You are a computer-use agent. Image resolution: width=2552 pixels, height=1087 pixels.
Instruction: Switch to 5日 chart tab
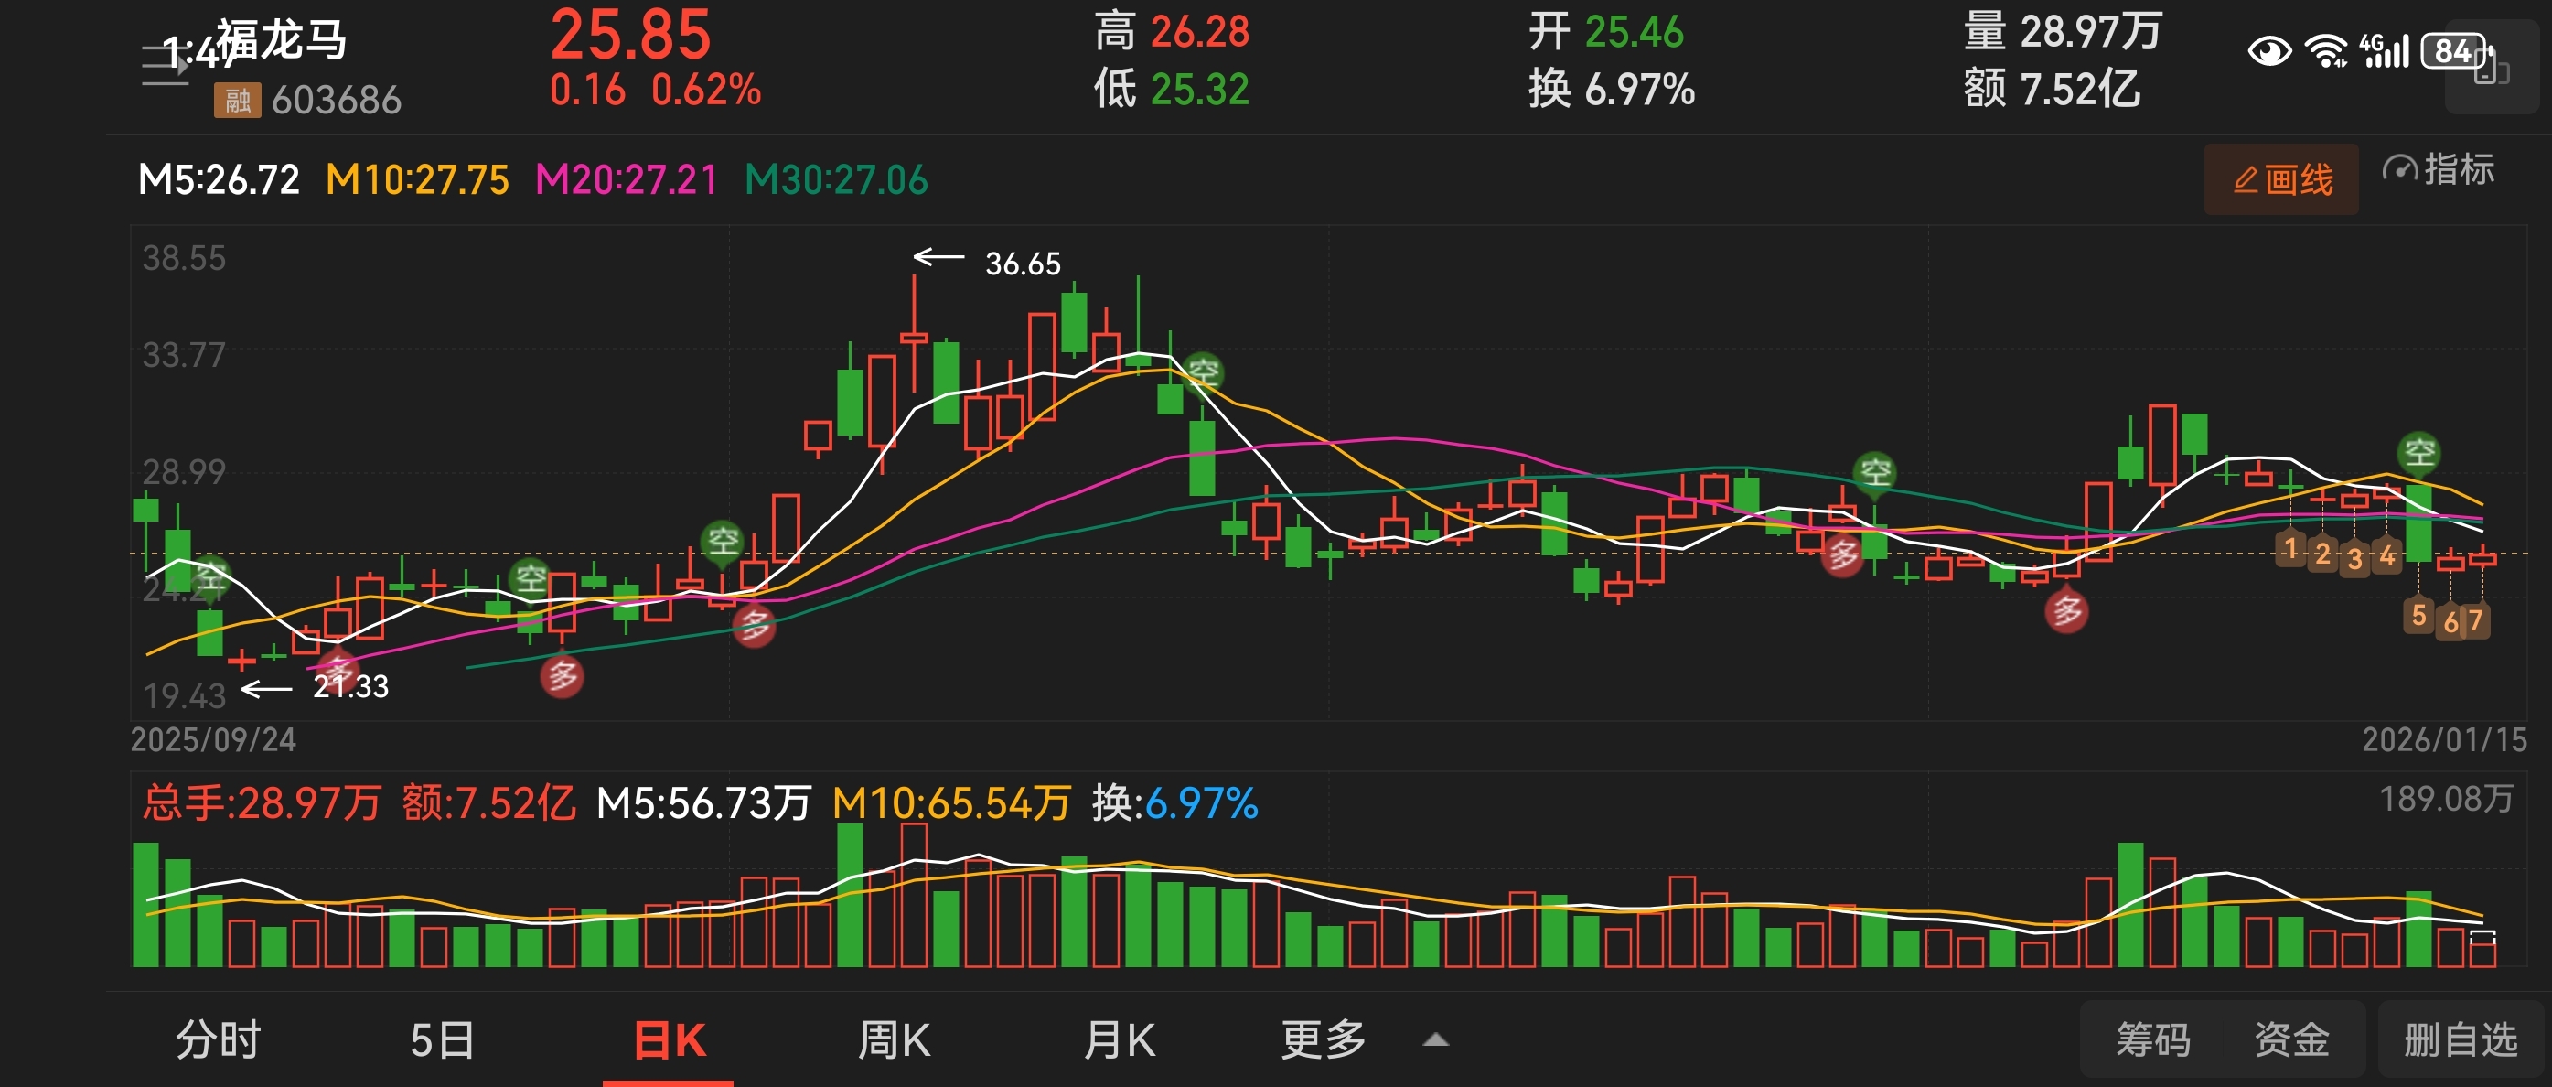tap(442, 1040)
